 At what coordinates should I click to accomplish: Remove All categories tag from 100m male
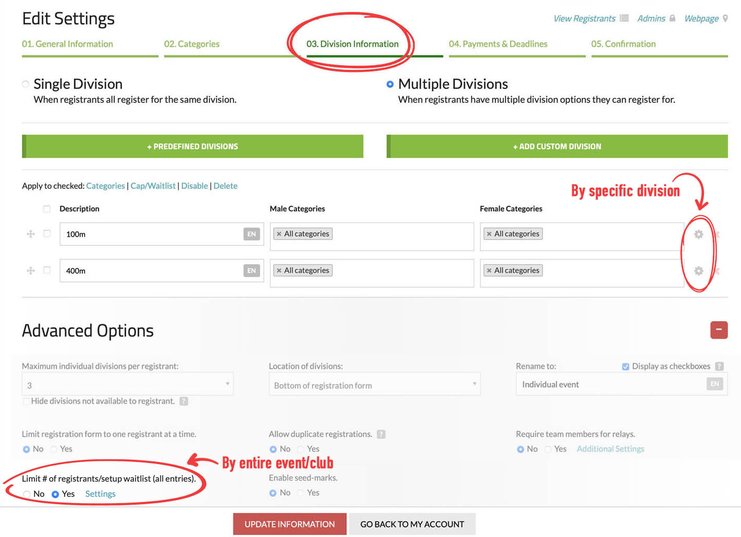(279, 234)
